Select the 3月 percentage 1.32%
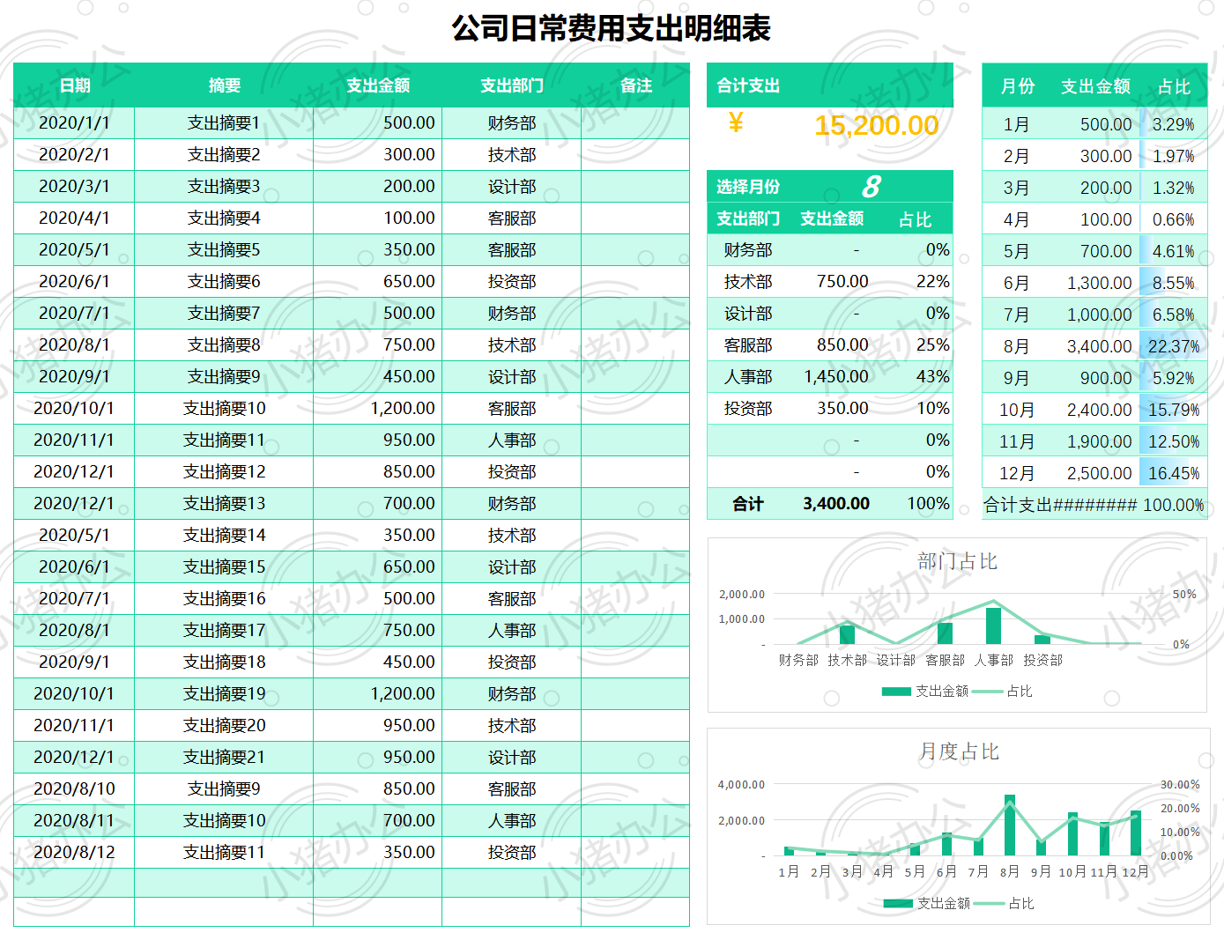Viewport: 1224px width, 940px height. click(x=1173, y=188)
